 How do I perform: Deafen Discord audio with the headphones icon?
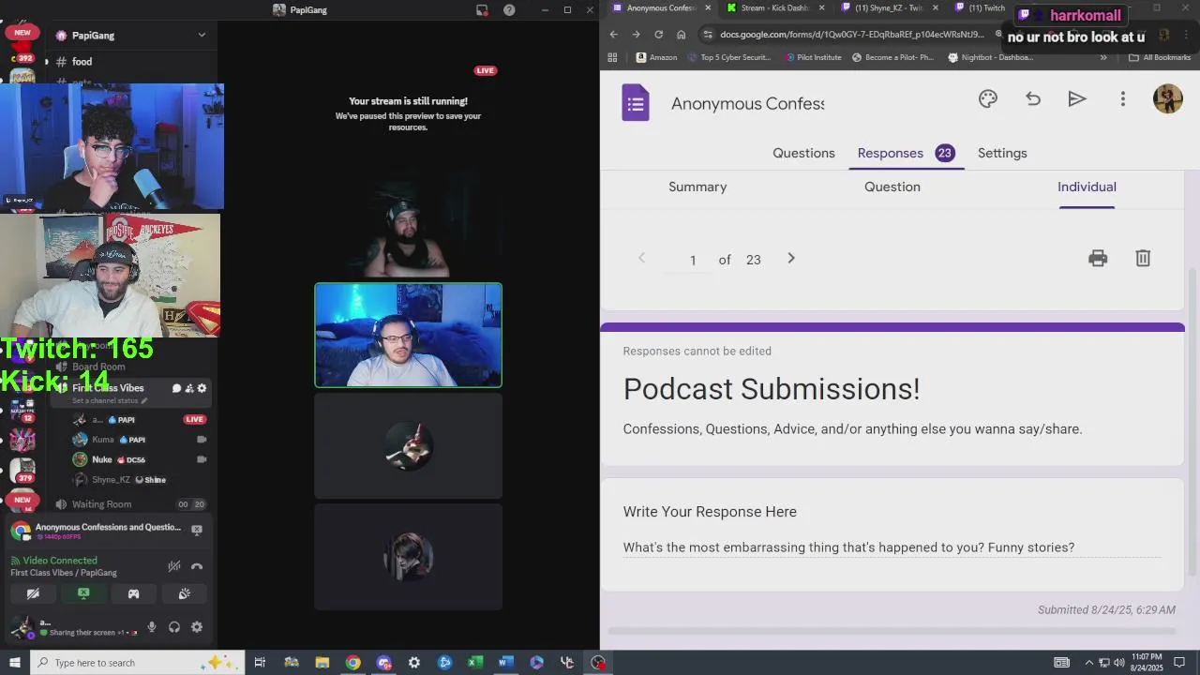(174, 627)
